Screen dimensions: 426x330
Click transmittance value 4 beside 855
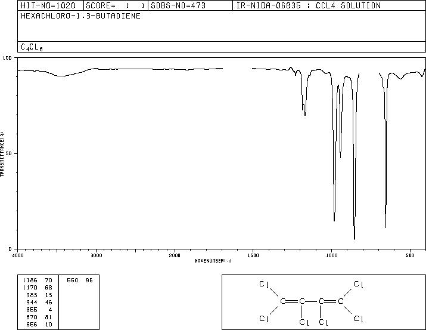pos(50,310)
